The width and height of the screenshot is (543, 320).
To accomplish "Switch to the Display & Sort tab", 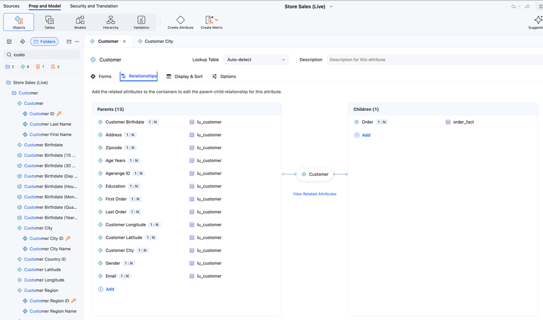I will pos(185,76).
